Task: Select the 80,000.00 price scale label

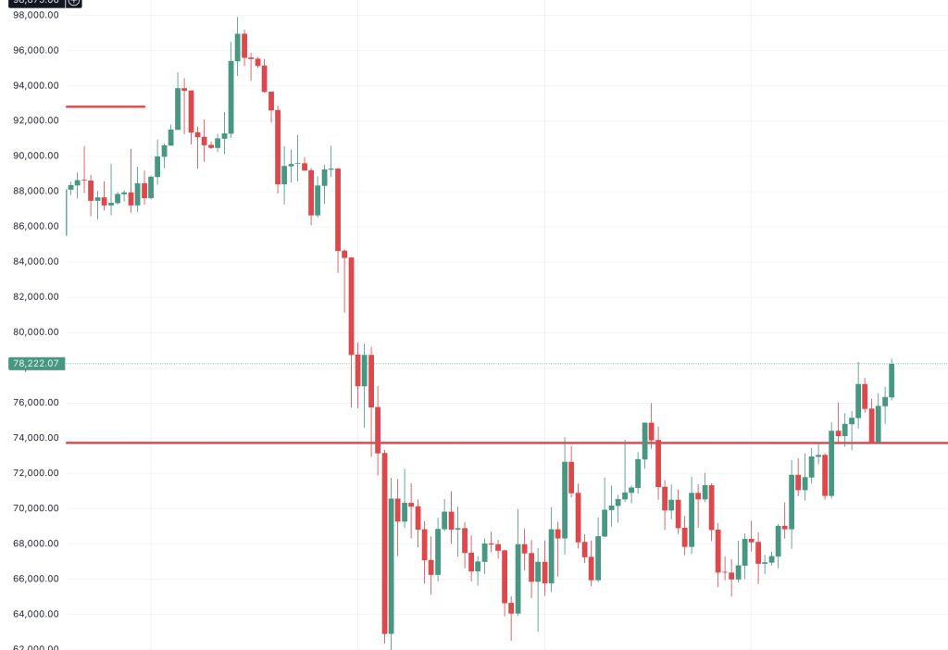Action: click(x=36, y=331)
